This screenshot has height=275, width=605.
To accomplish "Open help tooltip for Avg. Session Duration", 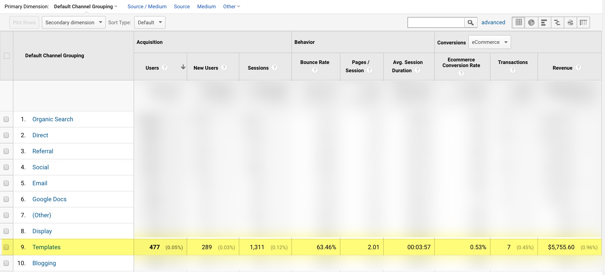I will point(418,70).
